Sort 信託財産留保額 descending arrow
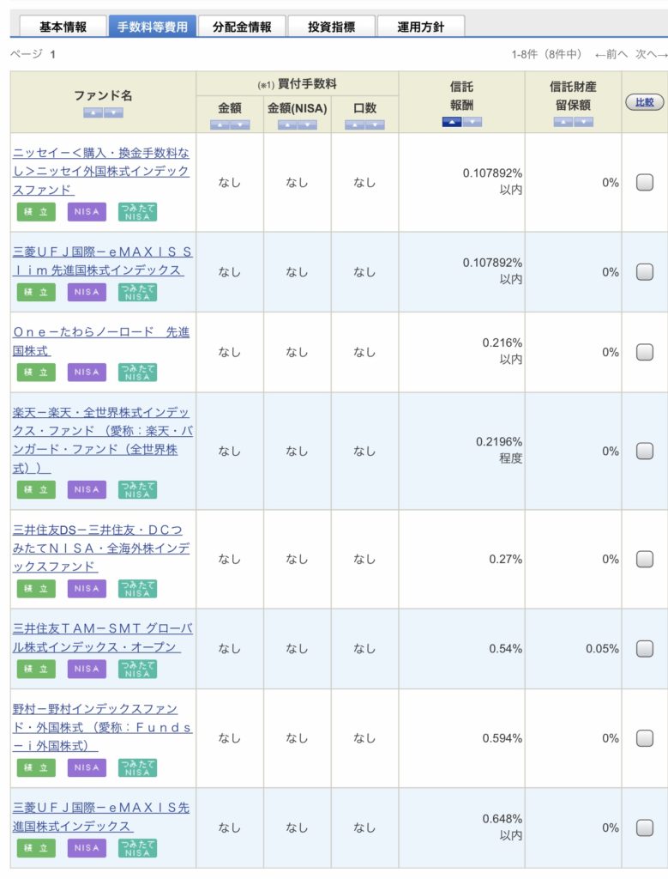Screen dimensions: 668x879 point(583,122)
